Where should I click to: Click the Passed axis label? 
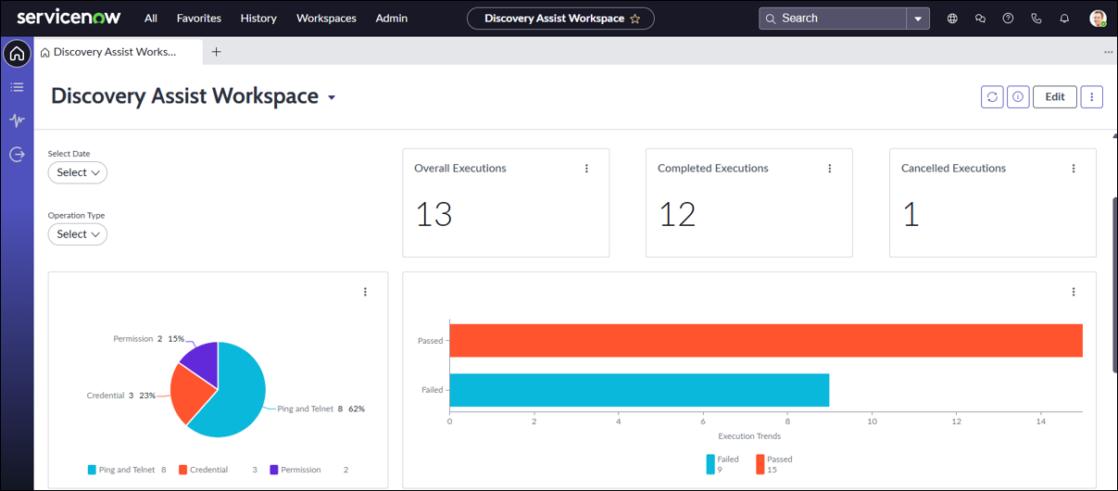(x=430, y=341)
